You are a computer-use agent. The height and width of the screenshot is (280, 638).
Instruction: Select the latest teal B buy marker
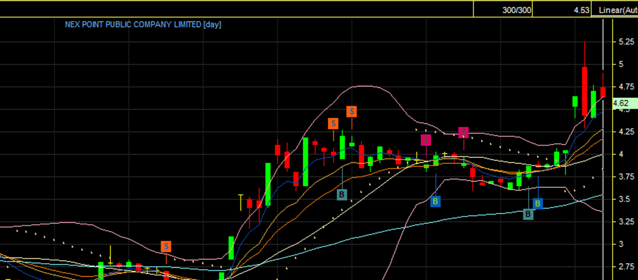click(528, 214)
